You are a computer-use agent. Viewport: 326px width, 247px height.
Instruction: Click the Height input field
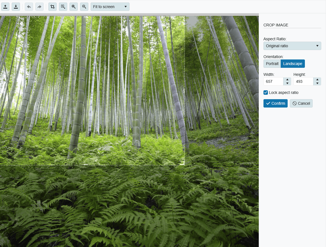pyautogui.click(x=303, y=81)
